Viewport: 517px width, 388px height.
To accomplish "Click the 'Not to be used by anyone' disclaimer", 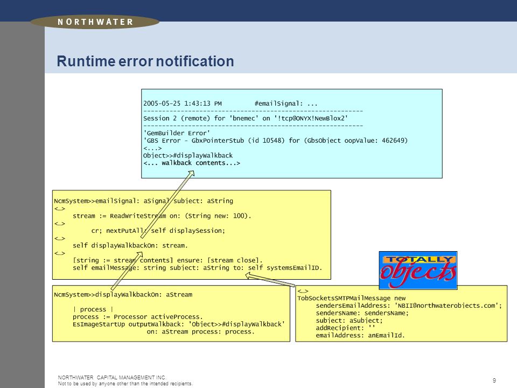I will click(125, 383).
